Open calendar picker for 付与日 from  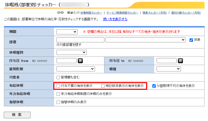(80, 61)
